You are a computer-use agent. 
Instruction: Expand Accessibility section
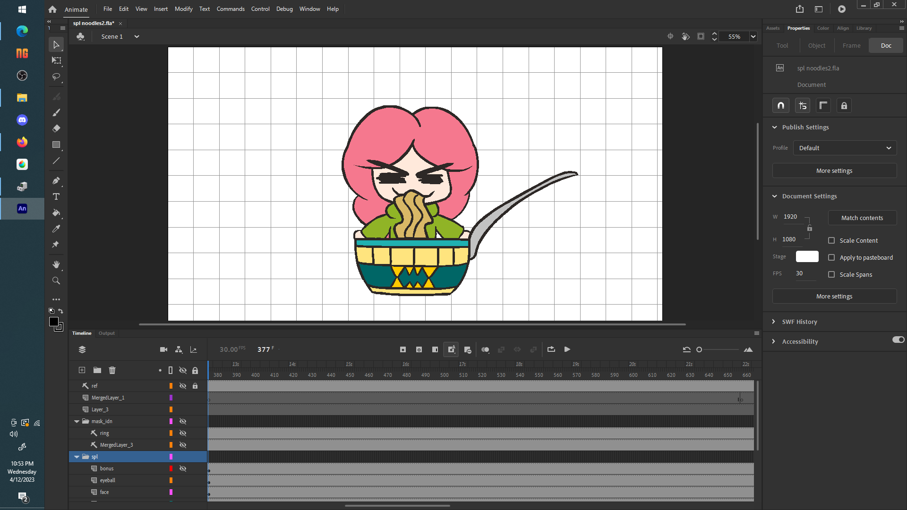[774, 341]
